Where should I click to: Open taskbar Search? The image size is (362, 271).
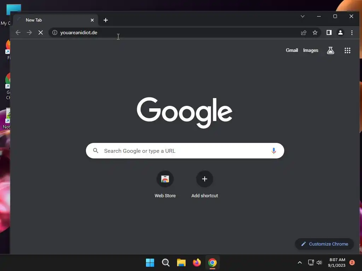[165, 263]
